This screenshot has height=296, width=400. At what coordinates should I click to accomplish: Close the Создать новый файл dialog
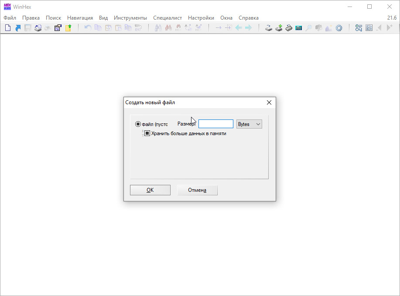pos(269,102)
